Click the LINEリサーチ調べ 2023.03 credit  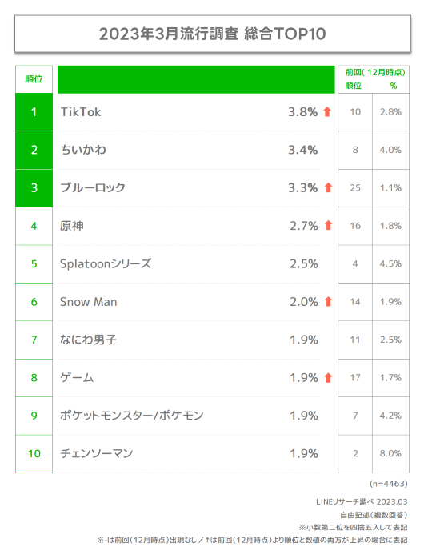coord(362,501)
